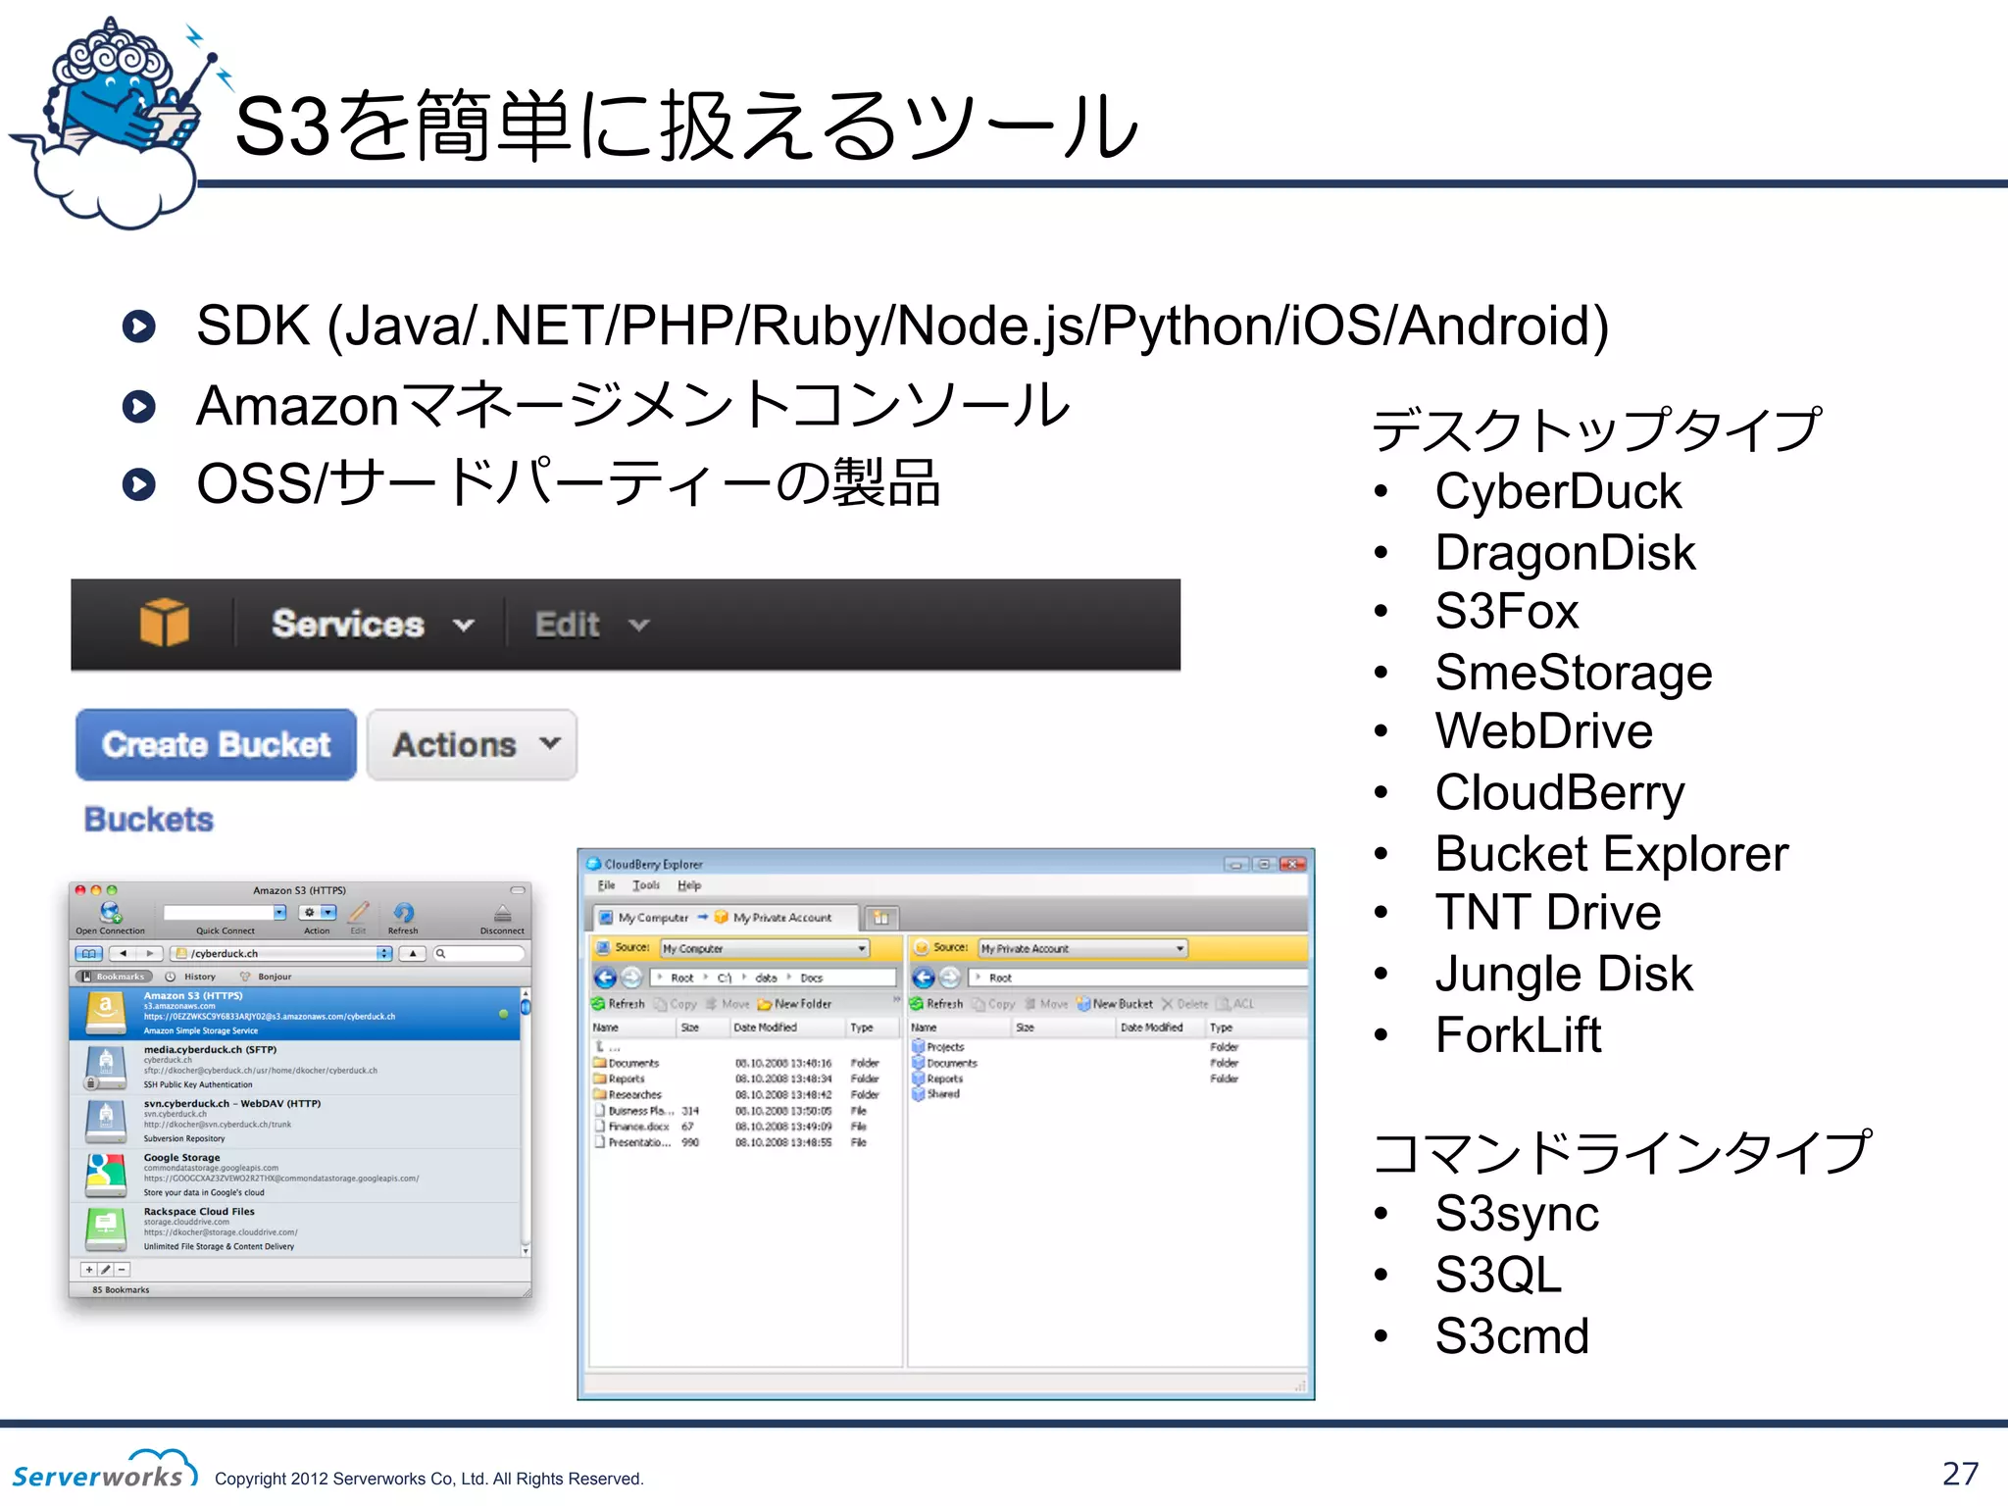The image size is (2008, 1506).
Task: Select the media.cyberduck.ch (SFTP) bookmark
Action: [x=294, y=1068]
